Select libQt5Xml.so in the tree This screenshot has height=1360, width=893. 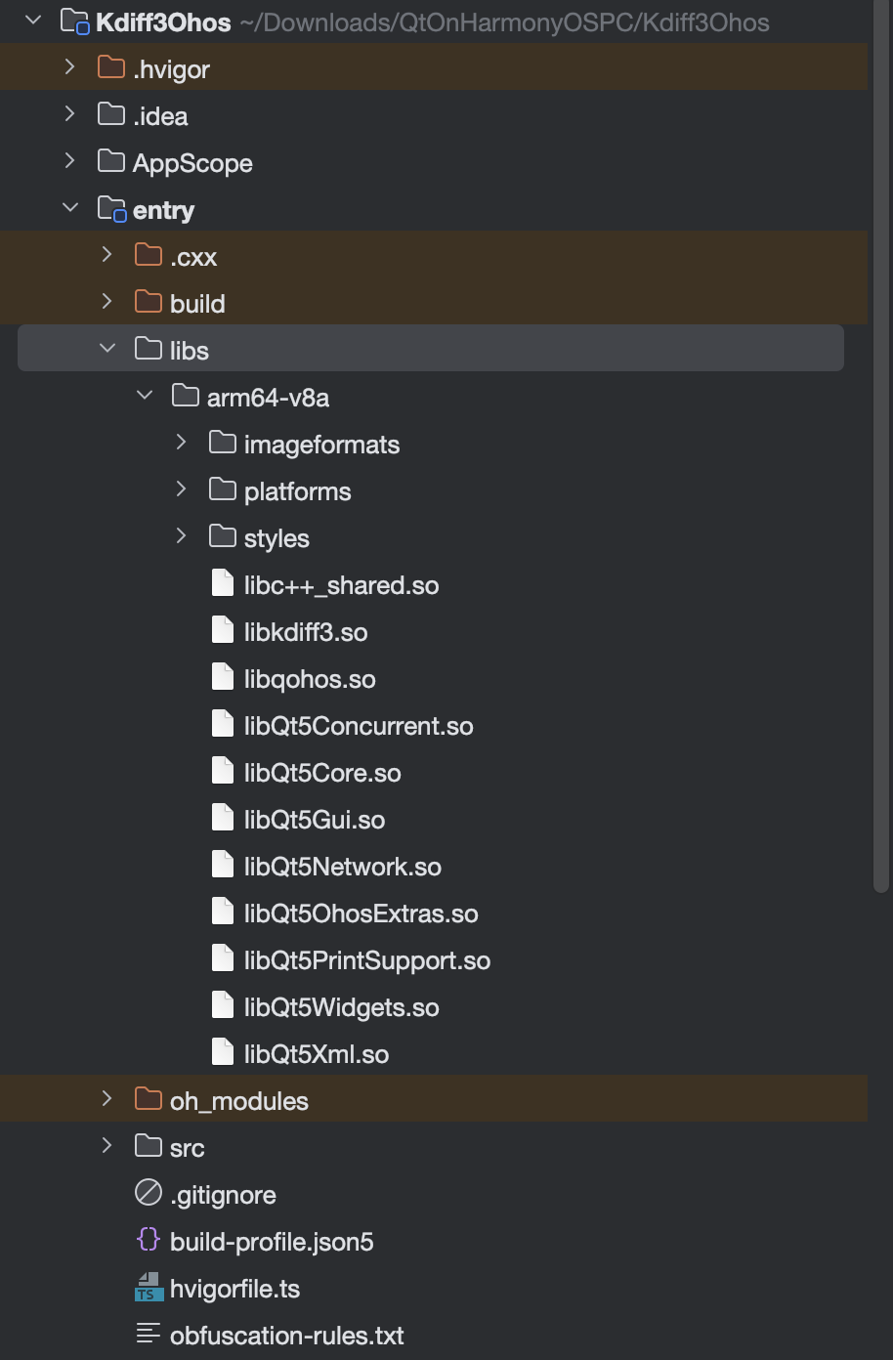click(x=317, y=1054)
